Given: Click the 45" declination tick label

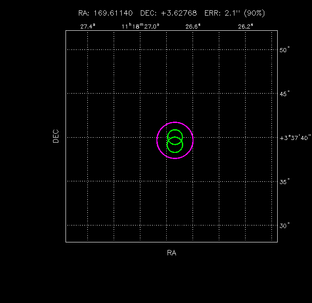Looking at the screenshot, I should coord(285,94).
